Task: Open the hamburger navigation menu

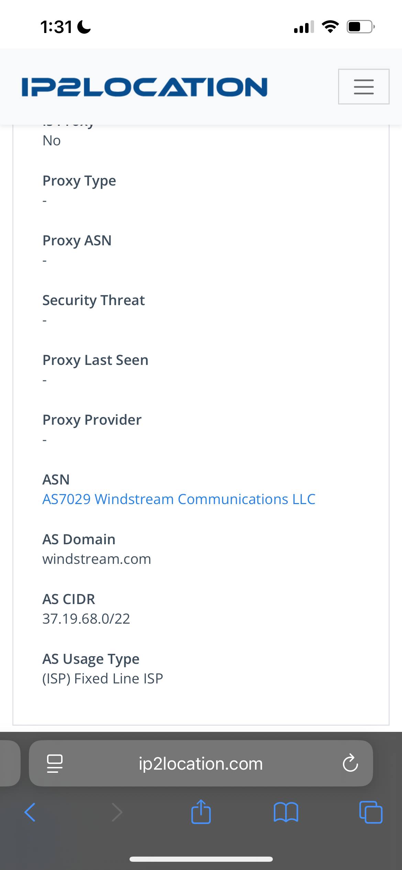Action: point(364,87)
